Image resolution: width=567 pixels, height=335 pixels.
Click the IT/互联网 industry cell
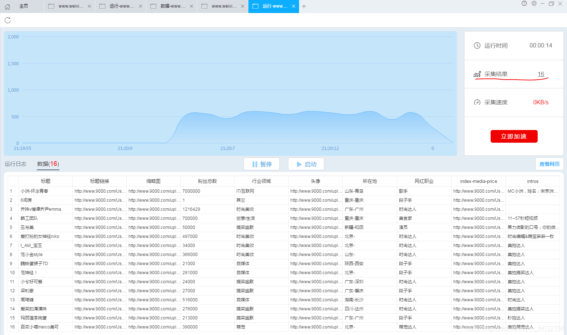(x=261, y=191)
